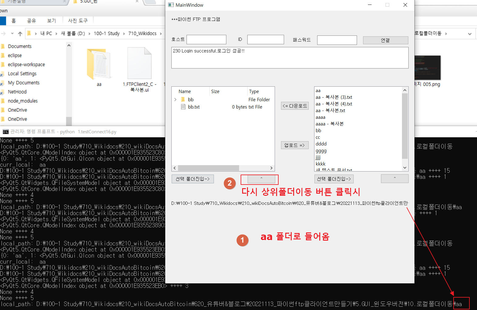Select the bb folder icon in local tree
Screen dimensions: 477x310
pyautogui.click(x=183, y=99)
